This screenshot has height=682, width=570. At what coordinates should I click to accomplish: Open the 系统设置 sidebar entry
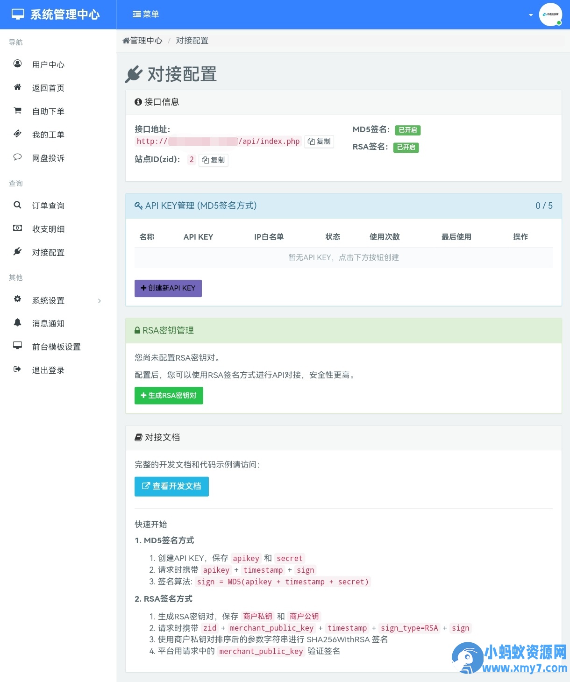48,300
